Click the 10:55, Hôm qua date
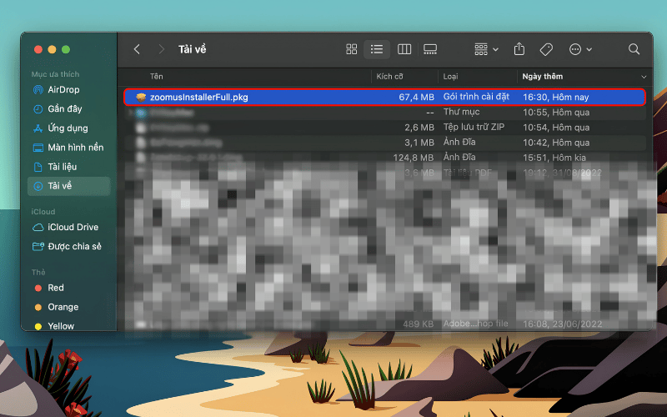The width and height of the screenshot is (667, 417). 556,113
